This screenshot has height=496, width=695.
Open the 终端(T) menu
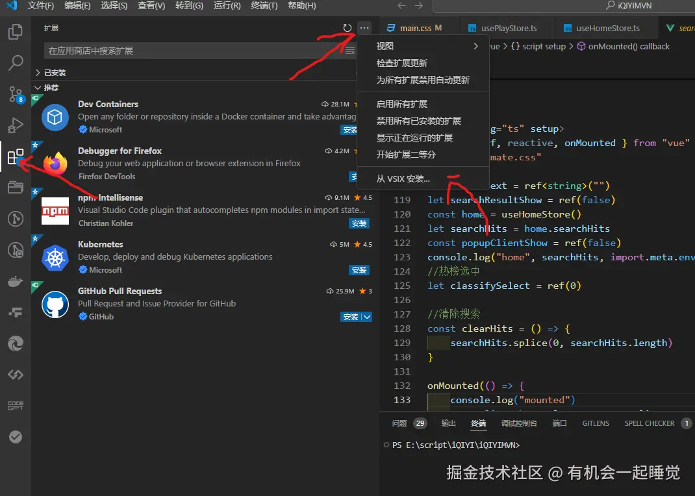click(264, 5)
